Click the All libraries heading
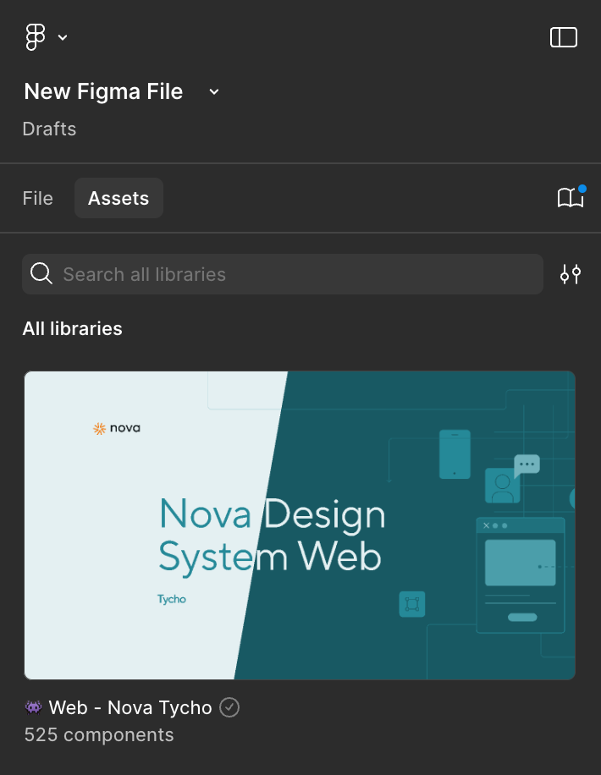The height and width of the screenshot is (775, 601). click(x=72, y=328)
